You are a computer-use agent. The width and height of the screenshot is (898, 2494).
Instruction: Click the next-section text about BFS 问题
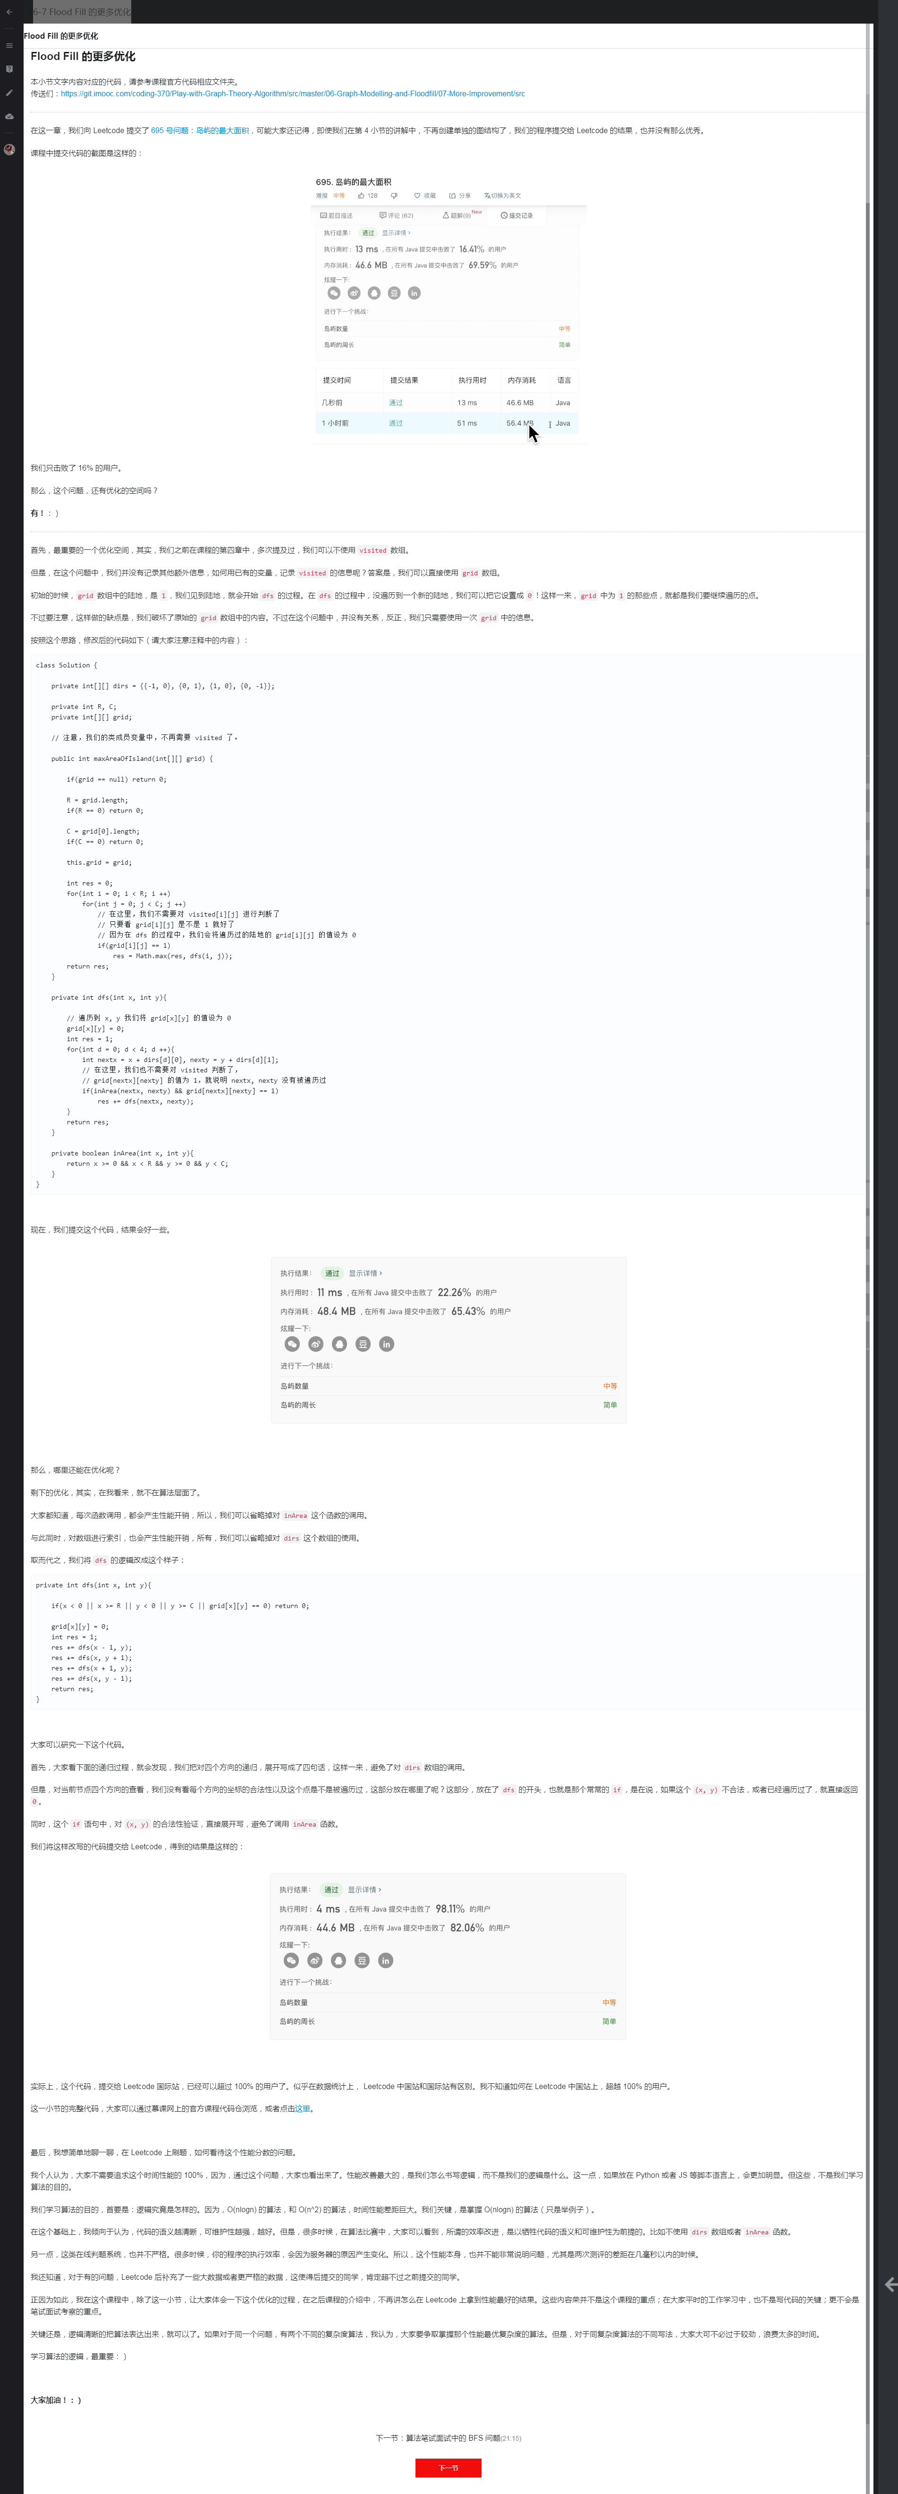click(x=448, y=2438)
